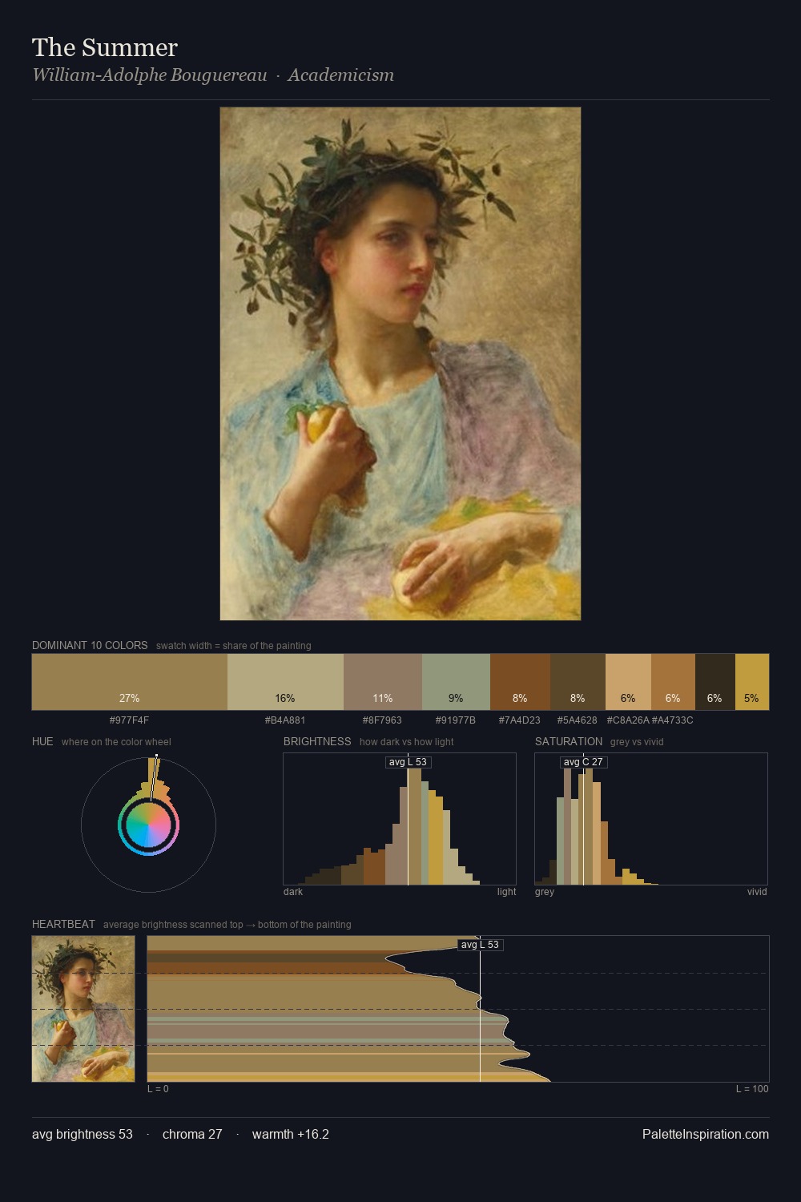Click hex code #A4733C text
This screenshot has height=1202, width=801.
(x=673, y=720)
